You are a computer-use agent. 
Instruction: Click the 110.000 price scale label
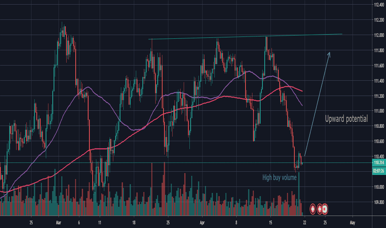pos(379,187)
